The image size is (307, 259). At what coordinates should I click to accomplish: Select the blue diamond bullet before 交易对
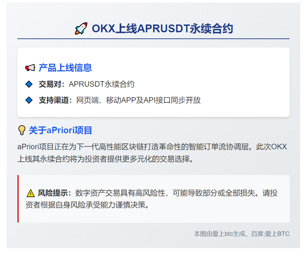(29, 84)
